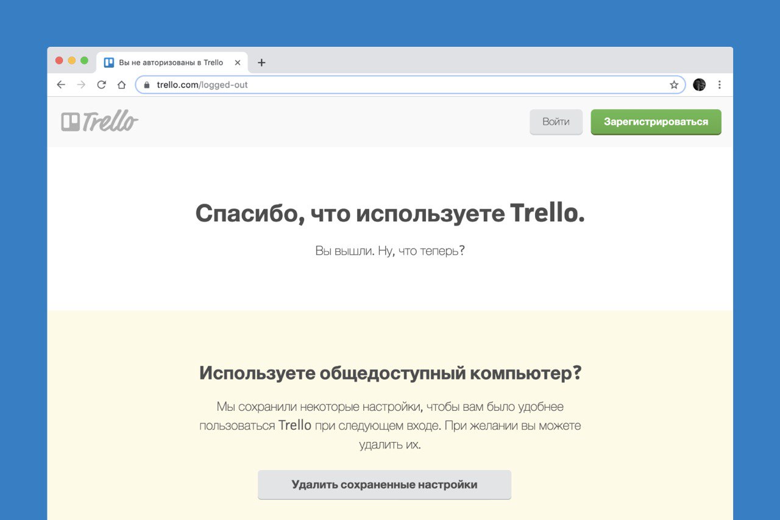The height and width of the screenshot is (520, 780).
Task: Click the green 'Зарегистрироваться' button
Action: coord(656,122)
